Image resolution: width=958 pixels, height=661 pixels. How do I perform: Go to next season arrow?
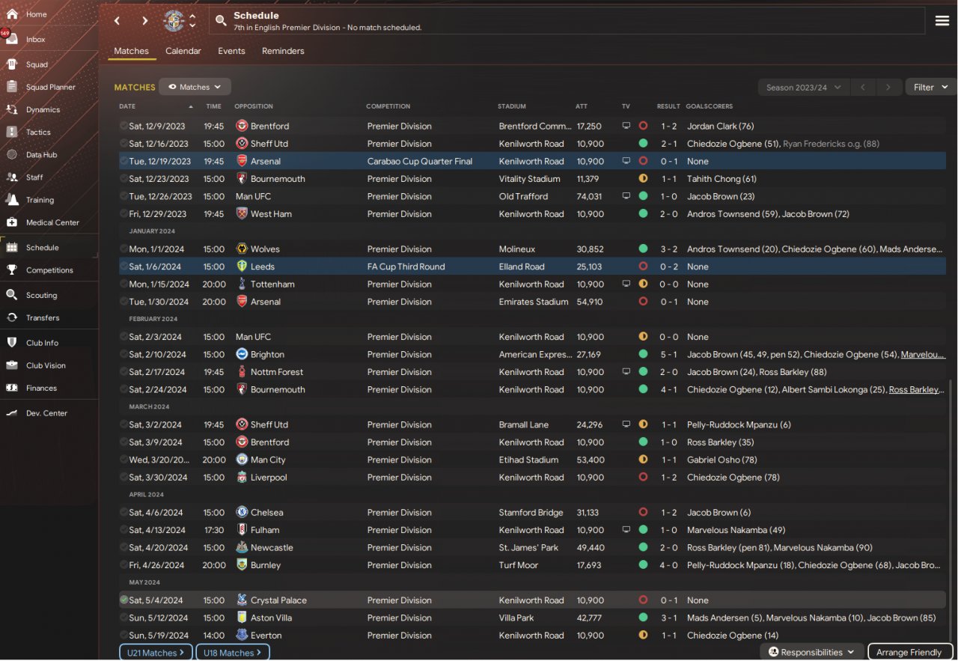point(888,88)
